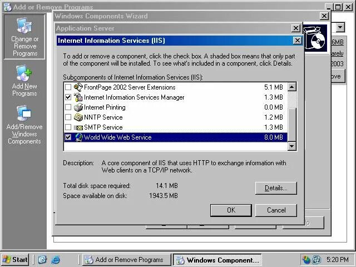Uncheck Internet Information Services Manager checkbox
Viewport: 356px width, 267px height.
(x=68, y=97)
